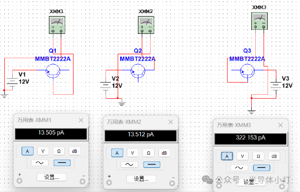
Task: Select the V2 label text
Action: [115, 79]
